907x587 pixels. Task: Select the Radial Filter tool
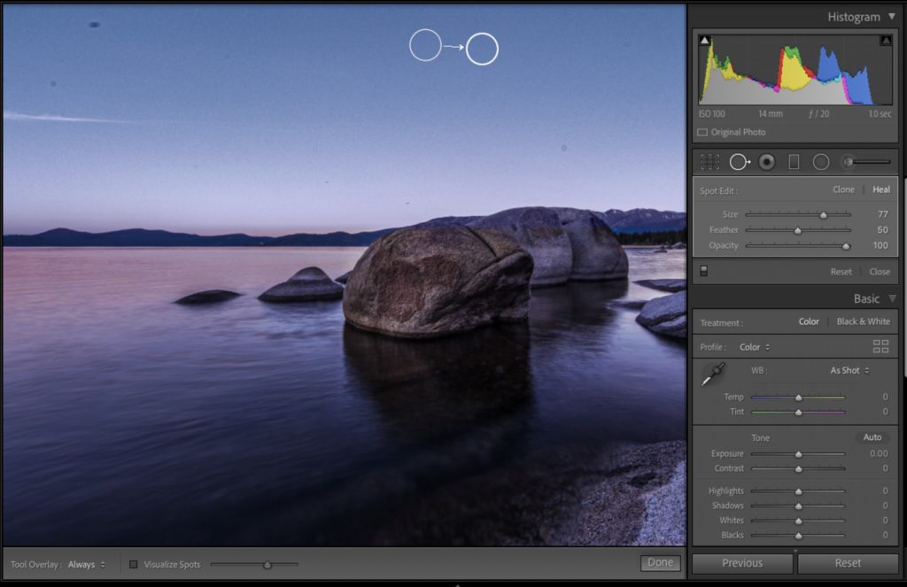pos(821,162)
